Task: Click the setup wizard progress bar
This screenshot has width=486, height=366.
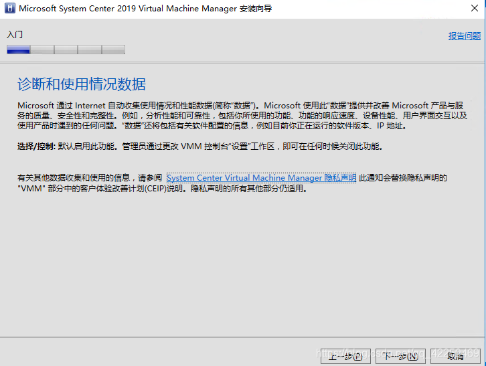Action: pyautogui.click(x=66, y=50)
